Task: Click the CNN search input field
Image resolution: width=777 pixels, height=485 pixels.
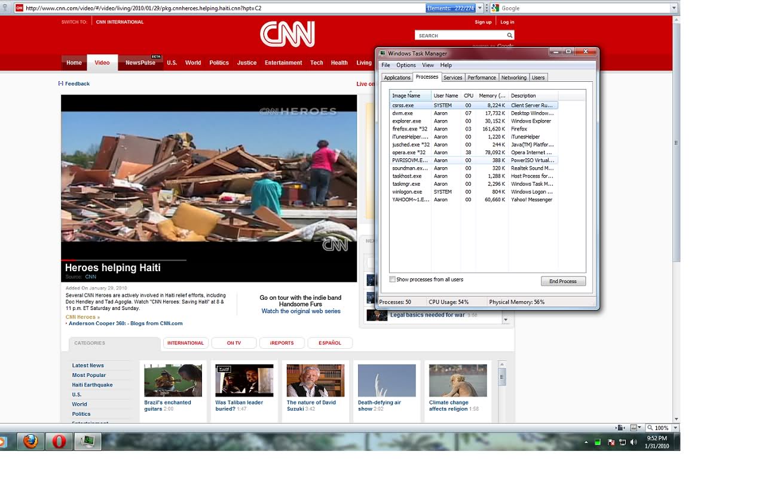Action: click(x=460, y=36)
